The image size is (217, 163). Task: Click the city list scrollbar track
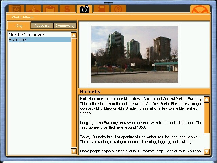pos(74,93)
